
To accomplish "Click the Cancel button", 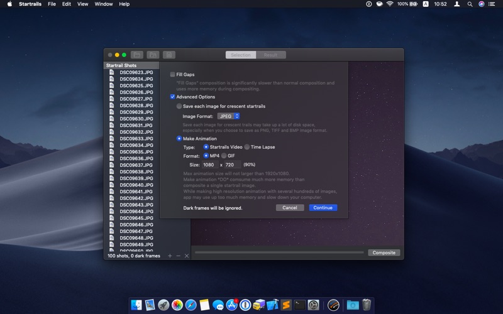I will (x=290, y=208).
